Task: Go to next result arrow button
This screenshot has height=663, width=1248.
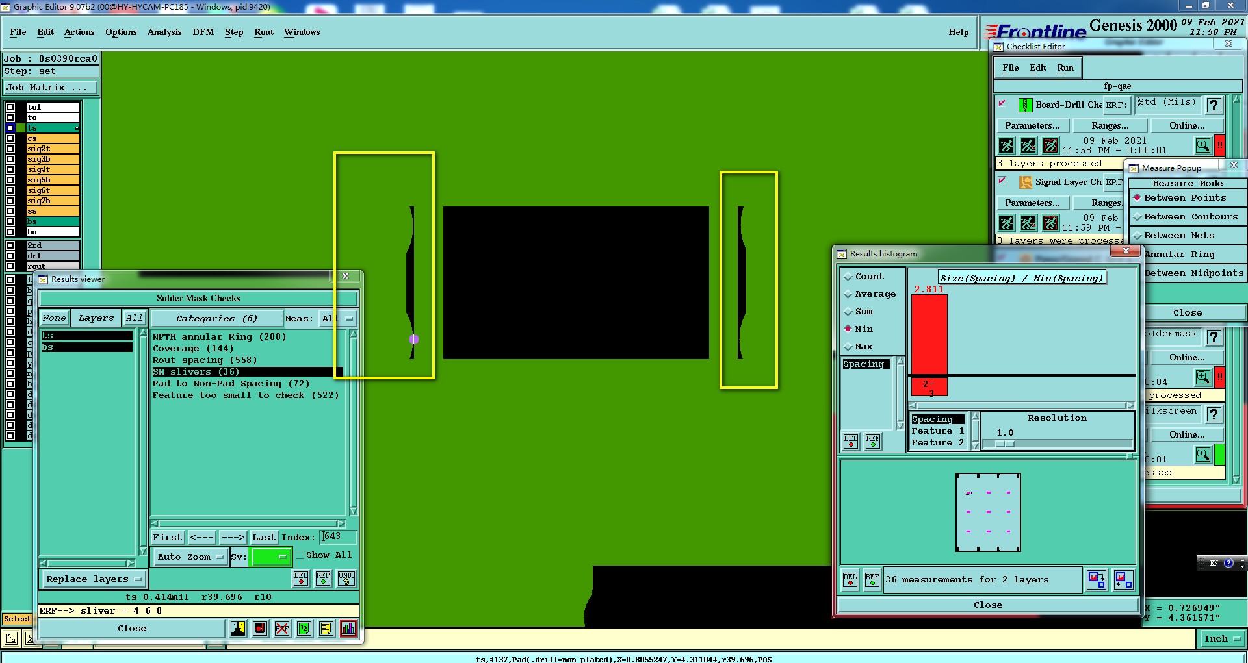Action: tap(232, 538)
